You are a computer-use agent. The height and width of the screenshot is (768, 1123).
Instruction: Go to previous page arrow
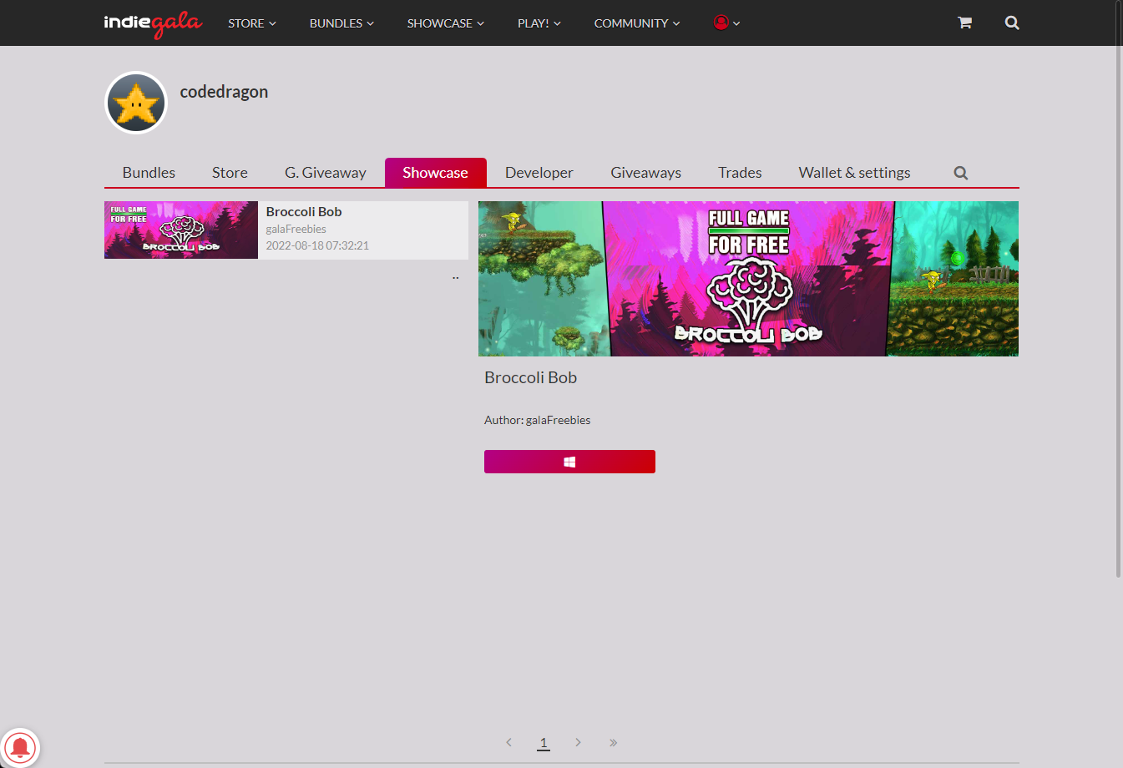(x=508, y=742)
